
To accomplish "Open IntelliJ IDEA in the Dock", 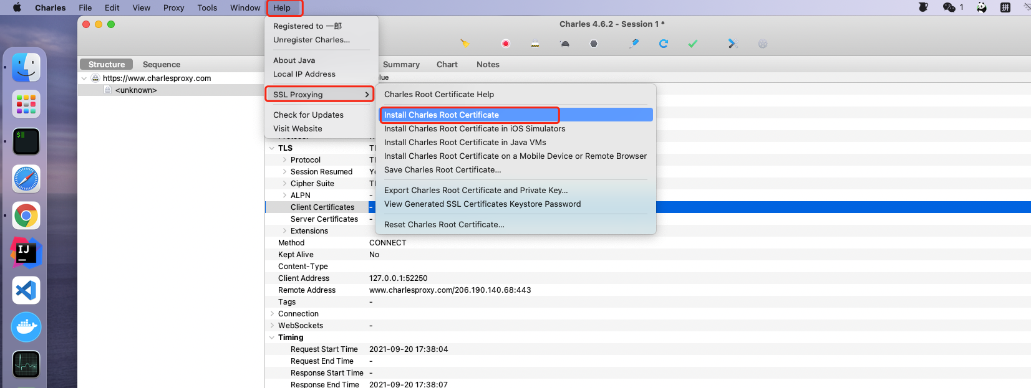I will [26, 253].
